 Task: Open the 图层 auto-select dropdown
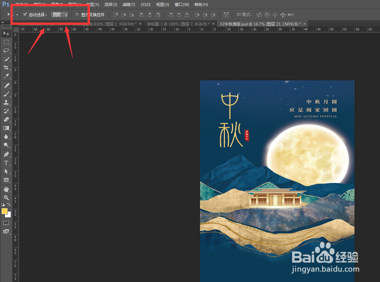[59, 15]
